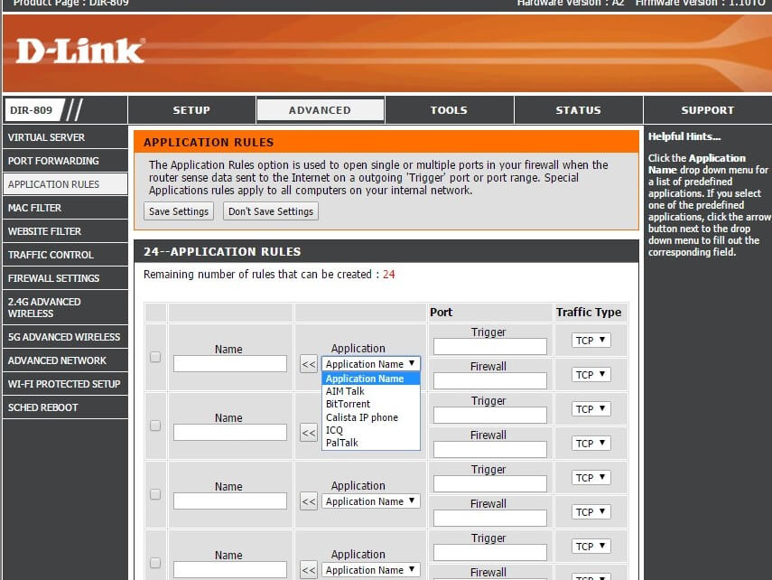The height and width of the screenshot is (580, 772).
Task: Select BitTorrent from the application list
Action: click(x=371, y=404)
